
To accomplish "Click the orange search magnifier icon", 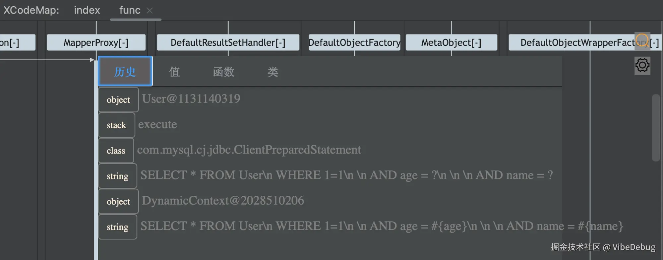I will coord(642,41).
